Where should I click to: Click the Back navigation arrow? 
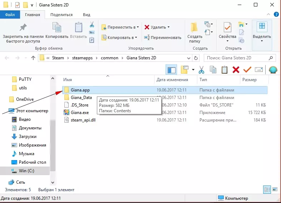7,58
